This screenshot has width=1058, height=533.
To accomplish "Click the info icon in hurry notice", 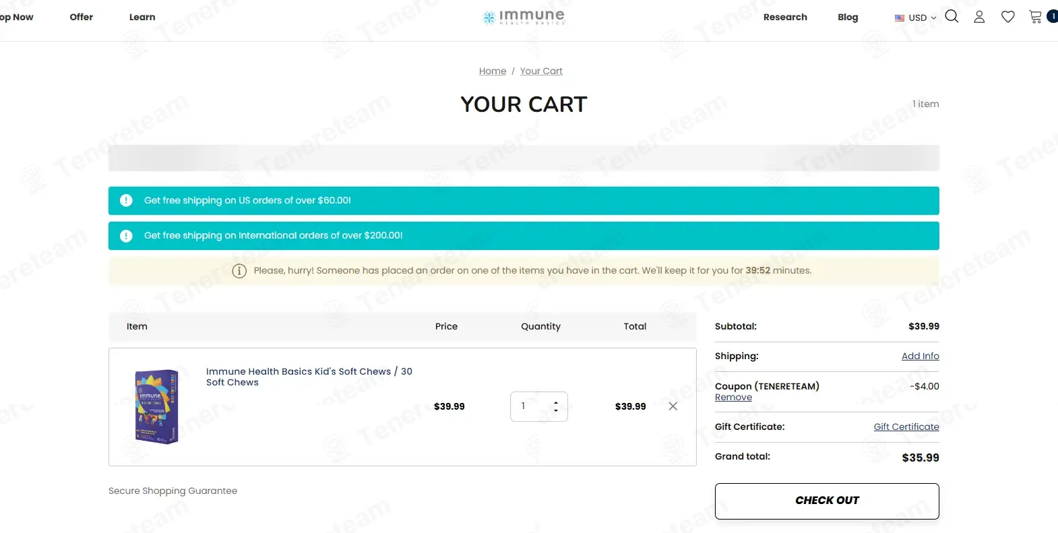I will coord(239,271).
